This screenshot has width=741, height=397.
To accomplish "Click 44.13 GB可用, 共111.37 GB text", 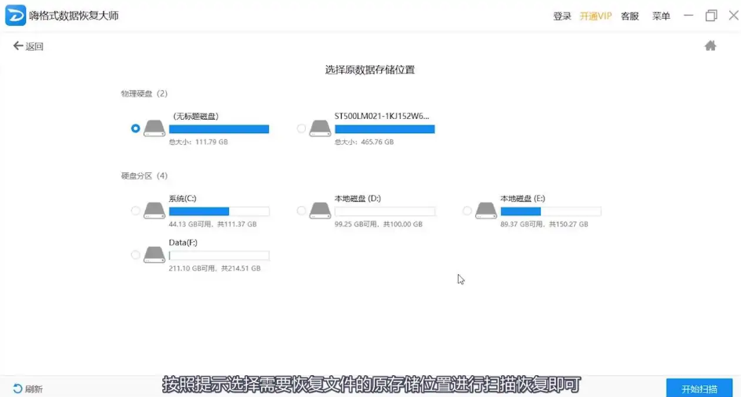I will (212, 224).
